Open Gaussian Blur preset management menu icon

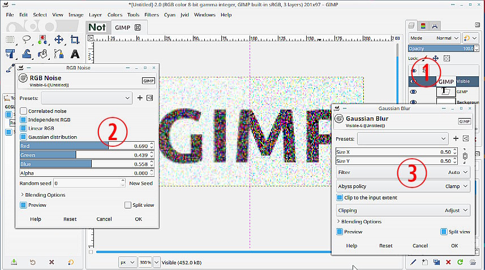466,138
